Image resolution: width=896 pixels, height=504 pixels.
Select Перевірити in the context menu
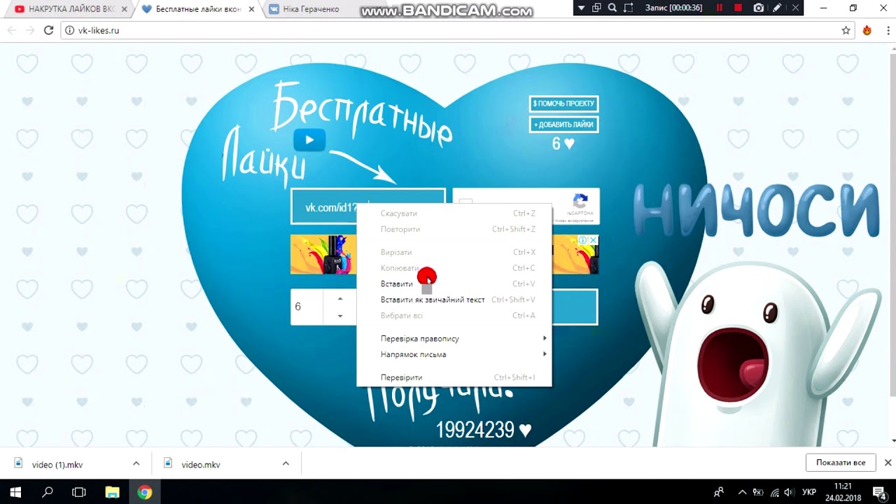click(454, 378)
